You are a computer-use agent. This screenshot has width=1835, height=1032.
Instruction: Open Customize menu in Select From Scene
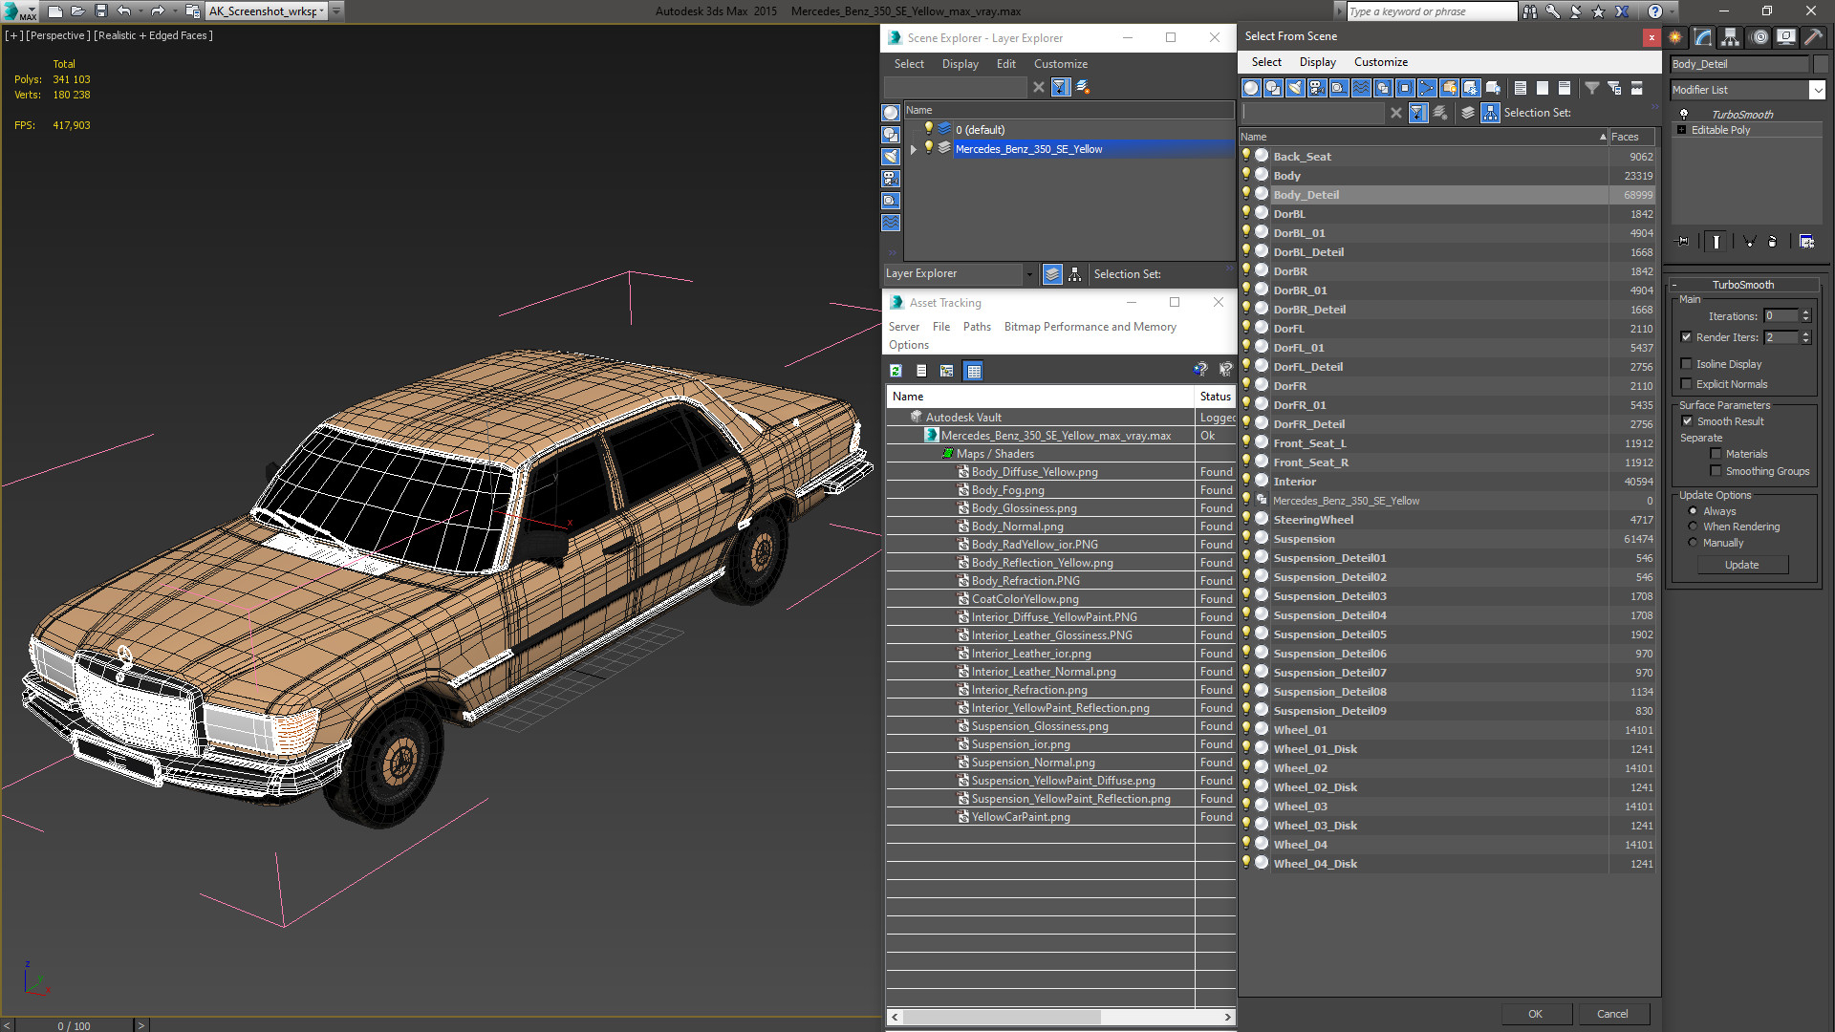coord(1380,62)
